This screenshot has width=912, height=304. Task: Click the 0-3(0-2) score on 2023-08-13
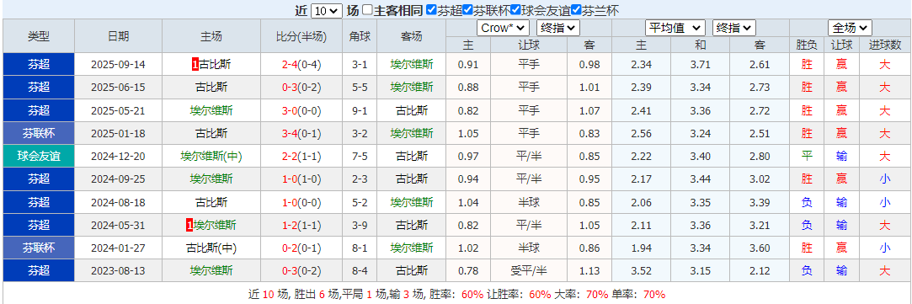(x=301, y=271)
